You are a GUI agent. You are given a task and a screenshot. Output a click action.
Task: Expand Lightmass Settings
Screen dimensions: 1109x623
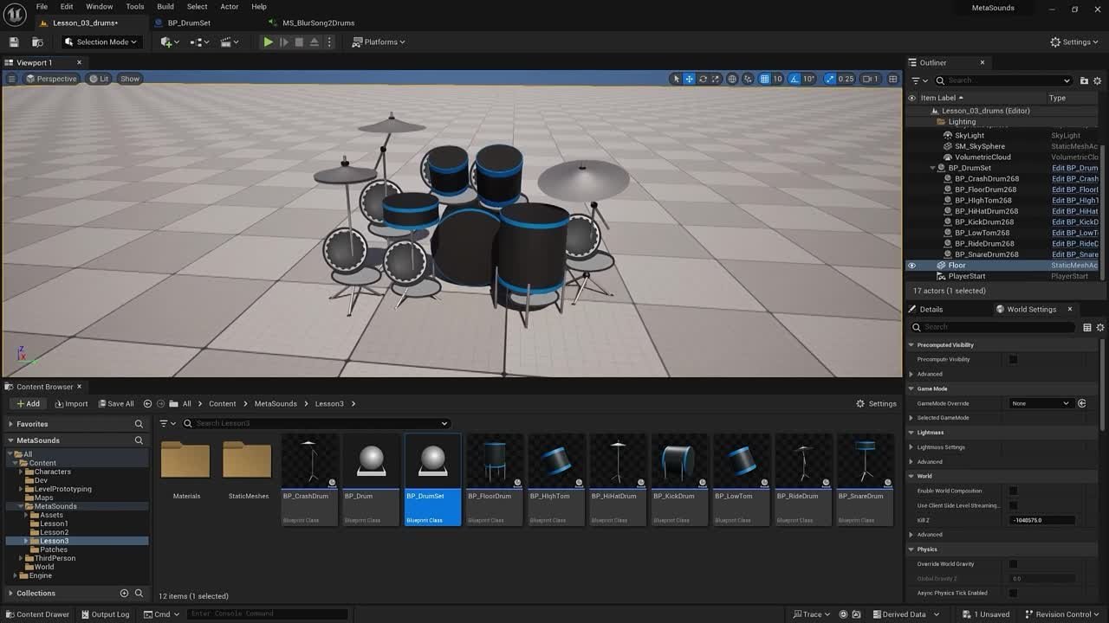[911, 447]
